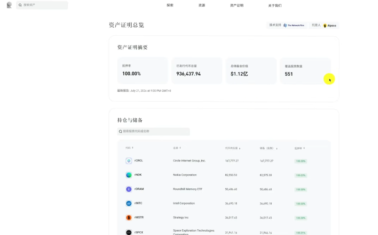Sort table by 代码 column

click(129, 148)
